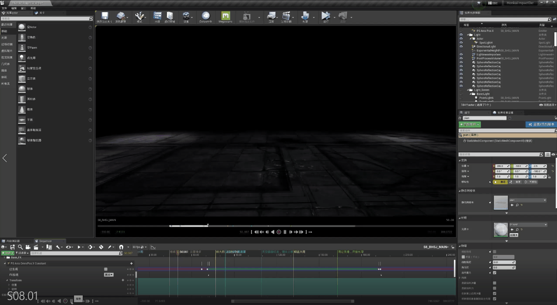The height and width of the screenshot is (305, 557).
Task: Toggle the Simulate Physics checkbox
Action: click(x=494, y=252)
